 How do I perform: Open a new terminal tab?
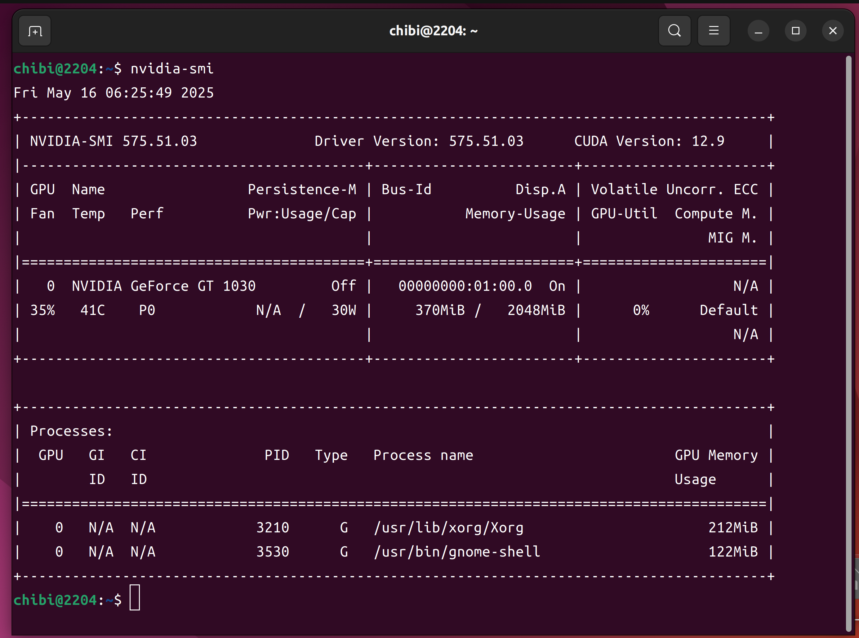(x=35, y=31)
